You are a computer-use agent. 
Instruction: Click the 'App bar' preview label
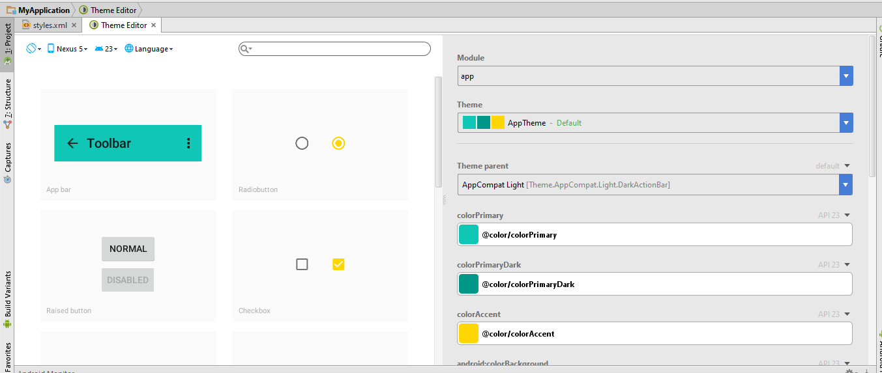pyautogui.click(x=59, y=189)
